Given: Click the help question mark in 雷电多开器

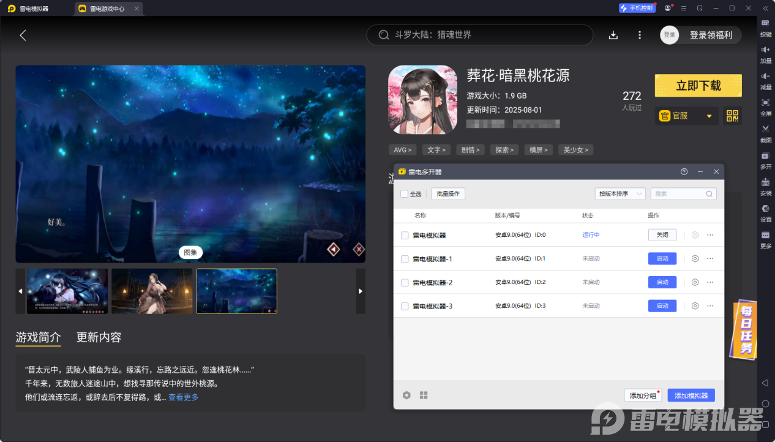Looking at the screenshot, I should click(684, 172).
